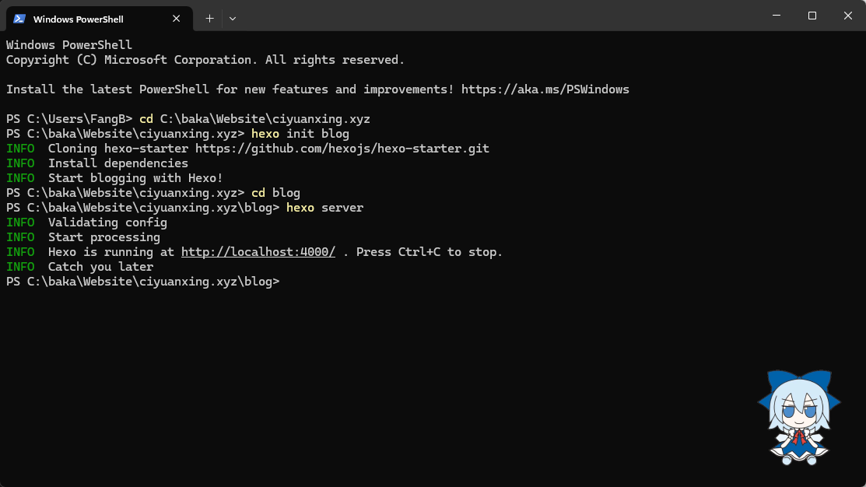Open the https://aka.ms/PSWindows link
The height and width of the screenshot is (487, 866).
545,89
